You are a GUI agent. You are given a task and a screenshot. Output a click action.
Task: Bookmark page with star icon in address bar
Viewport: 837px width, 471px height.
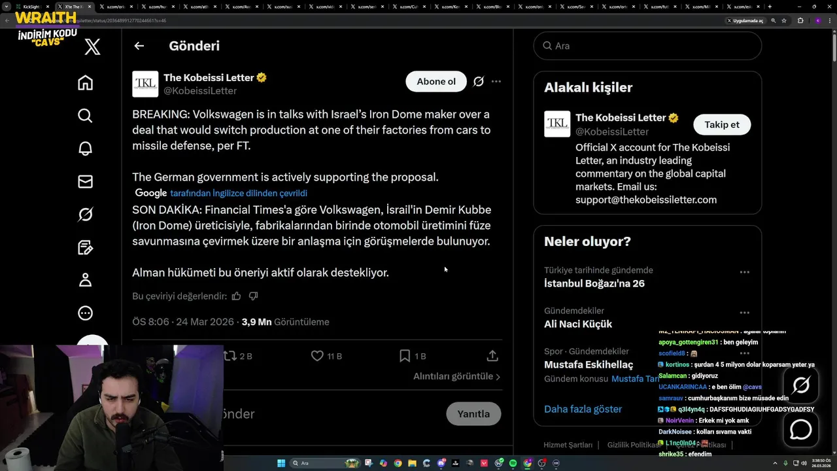(x=785, y=20)
